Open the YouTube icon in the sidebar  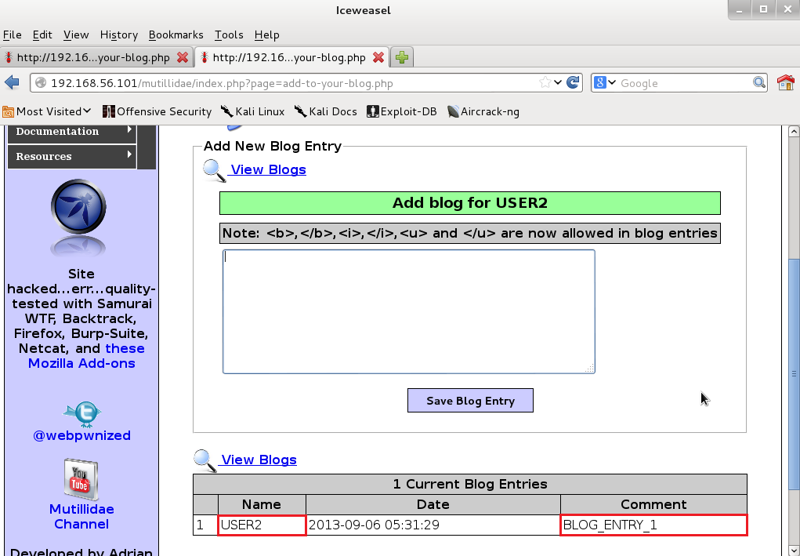click(x=81, y=478)
